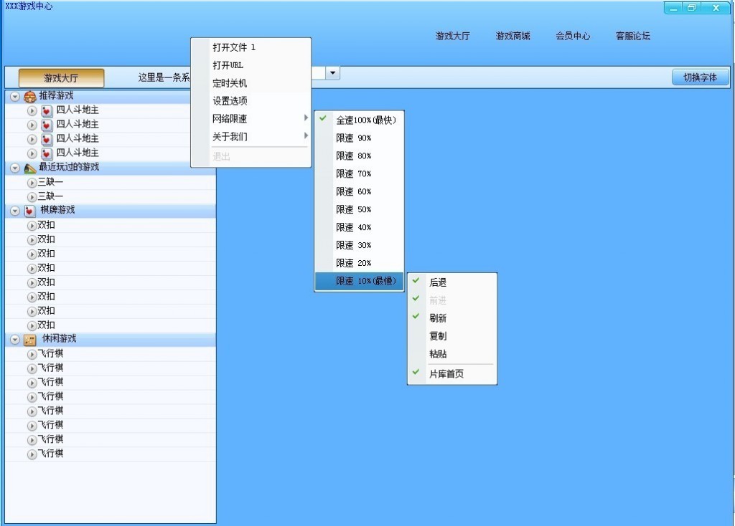Image resolution: width=735 pixels, height=526 pixels.
Task: Toggle the checkmark on 全速100%(最快)
Action: [x=359, y=120]
